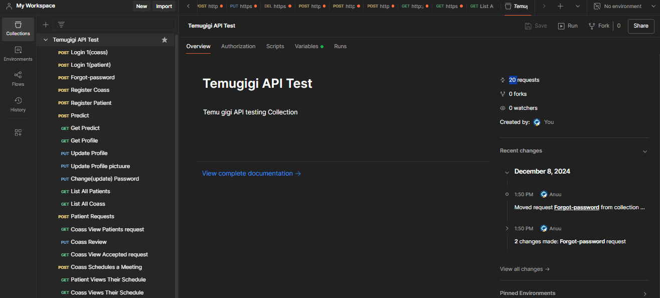The image size is (660, 298).
Task: Open View all changes link
Action: click(x=525, y=269)
